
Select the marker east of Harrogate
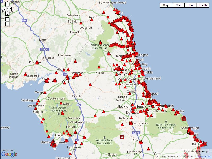[148, 149]
